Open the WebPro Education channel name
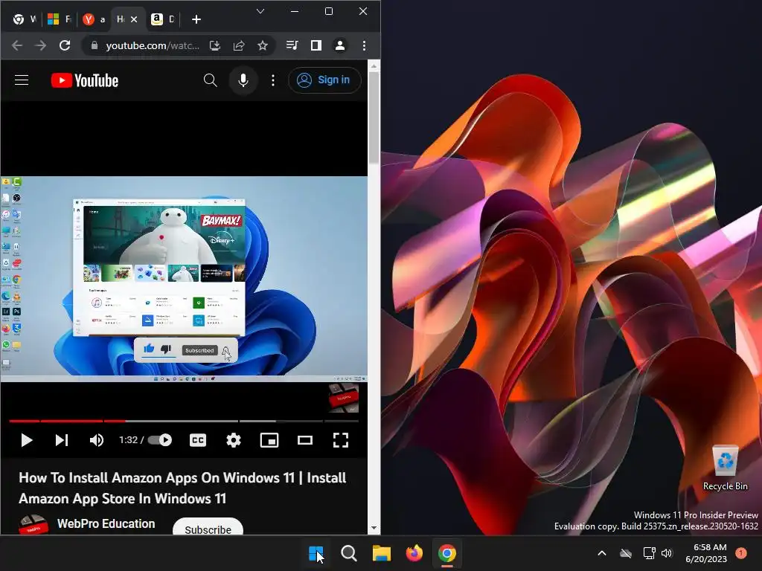 point(106,524)
